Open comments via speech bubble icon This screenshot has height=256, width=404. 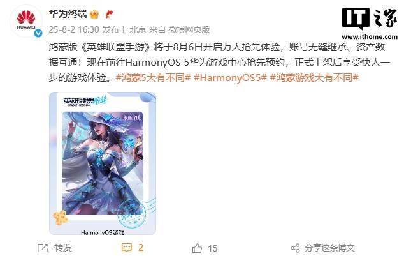point(127,248)
